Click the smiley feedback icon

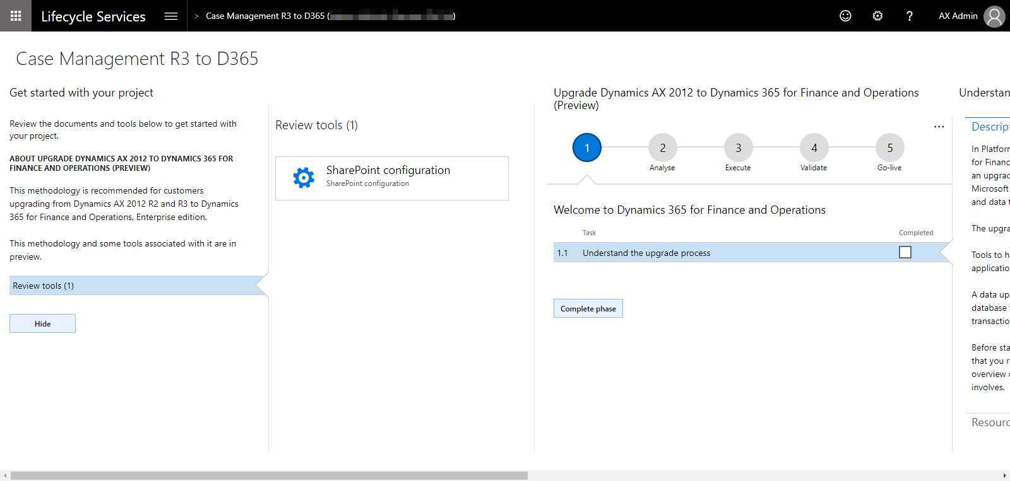845,16
